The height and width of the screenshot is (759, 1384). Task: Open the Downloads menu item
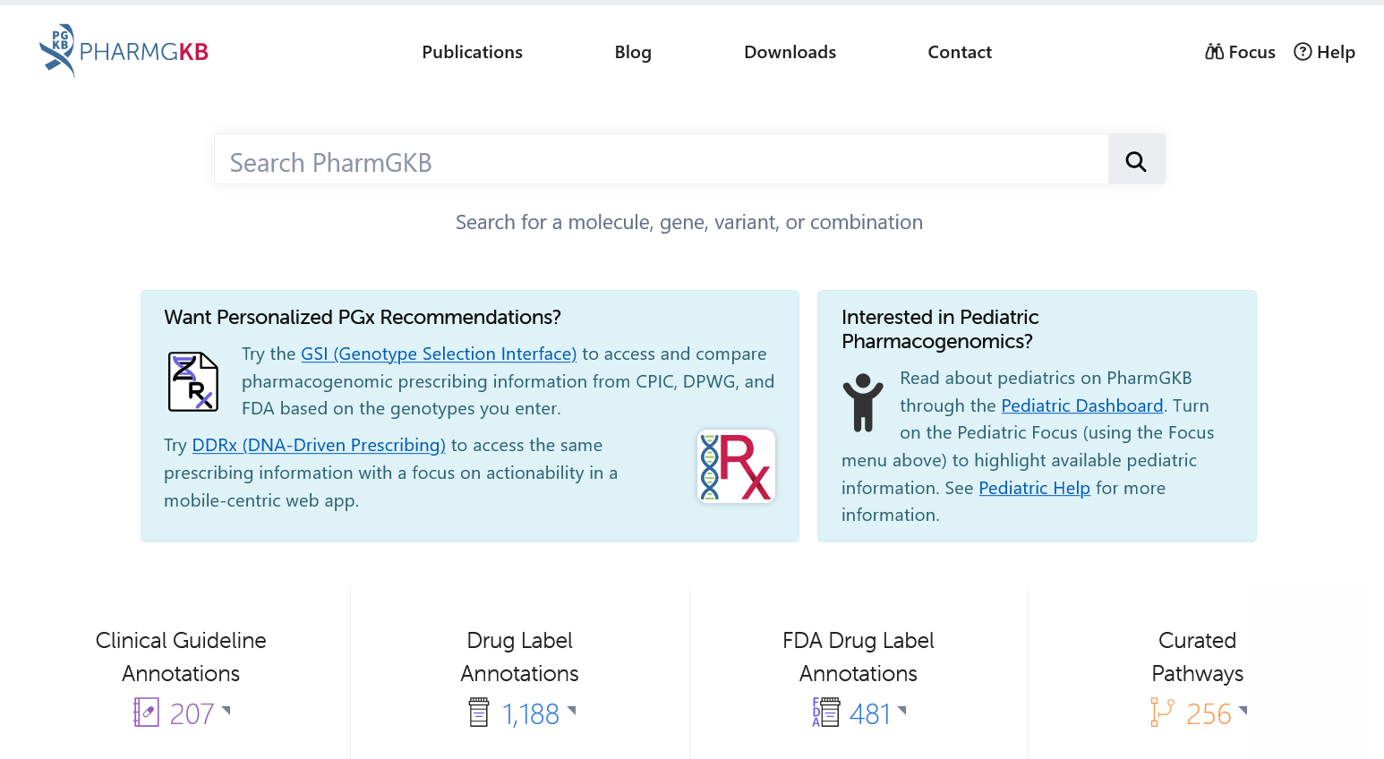click(790, 52)
